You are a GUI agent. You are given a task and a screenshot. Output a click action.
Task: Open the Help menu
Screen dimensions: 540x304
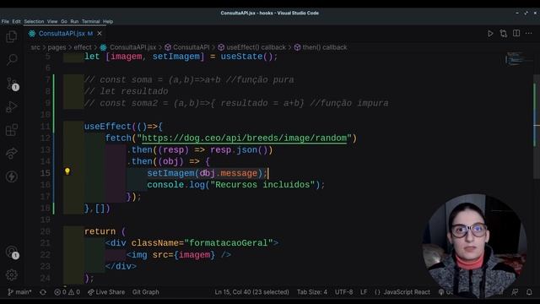(108, 21)
